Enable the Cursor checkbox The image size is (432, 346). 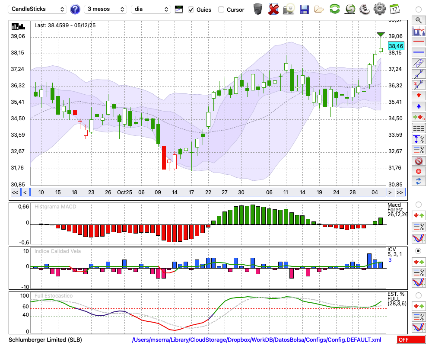(221, 10)
